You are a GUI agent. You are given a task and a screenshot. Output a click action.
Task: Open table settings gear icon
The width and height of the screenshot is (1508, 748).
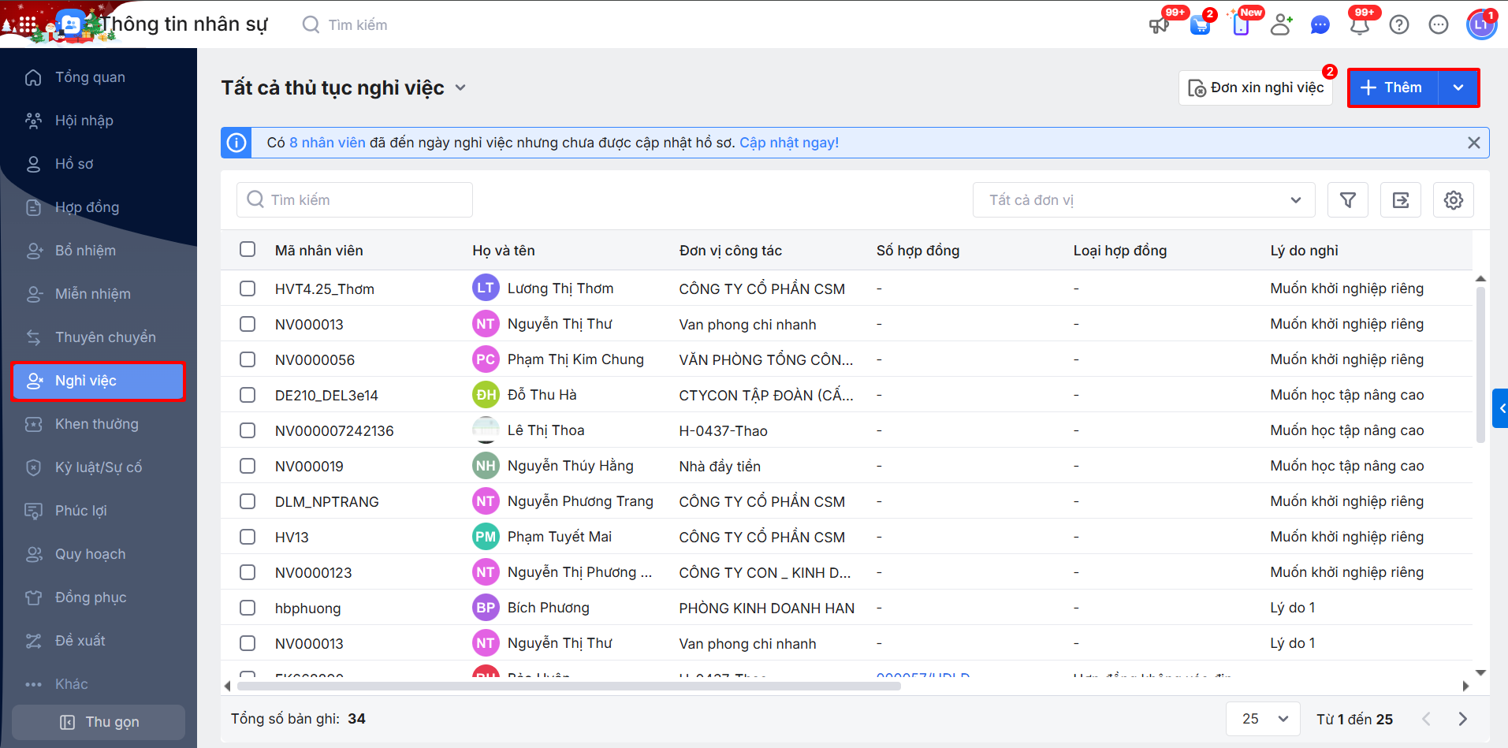[1453, 200]
